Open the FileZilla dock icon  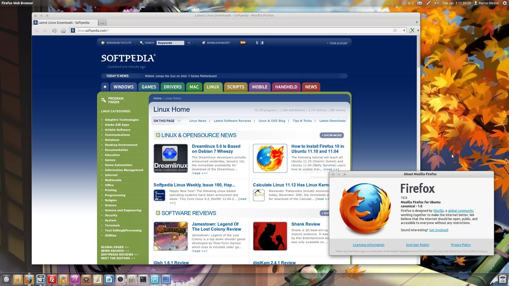pyautogui.click(x=52, y=279)
